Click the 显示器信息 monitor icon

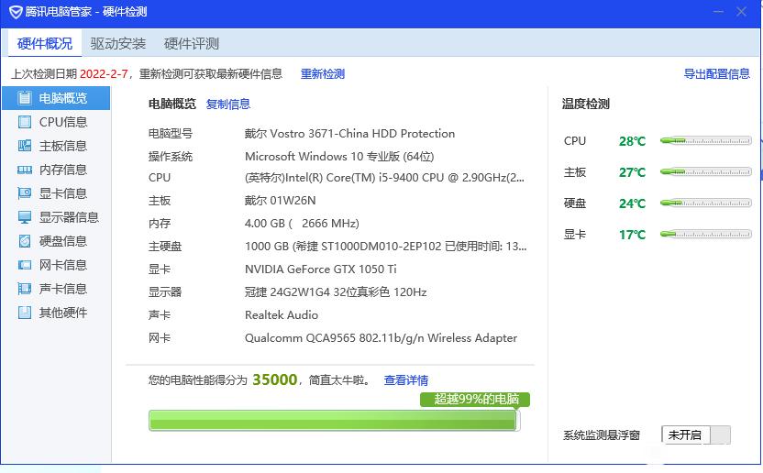[25, 217]
